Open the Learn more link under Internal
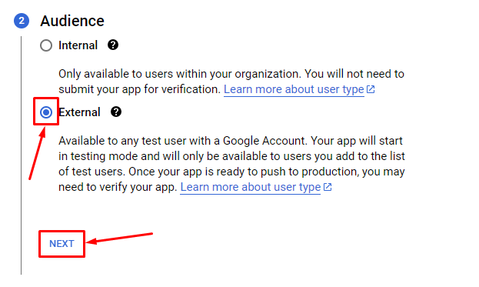This screenshot has height=287, width=479. click(x=294, y=89)
